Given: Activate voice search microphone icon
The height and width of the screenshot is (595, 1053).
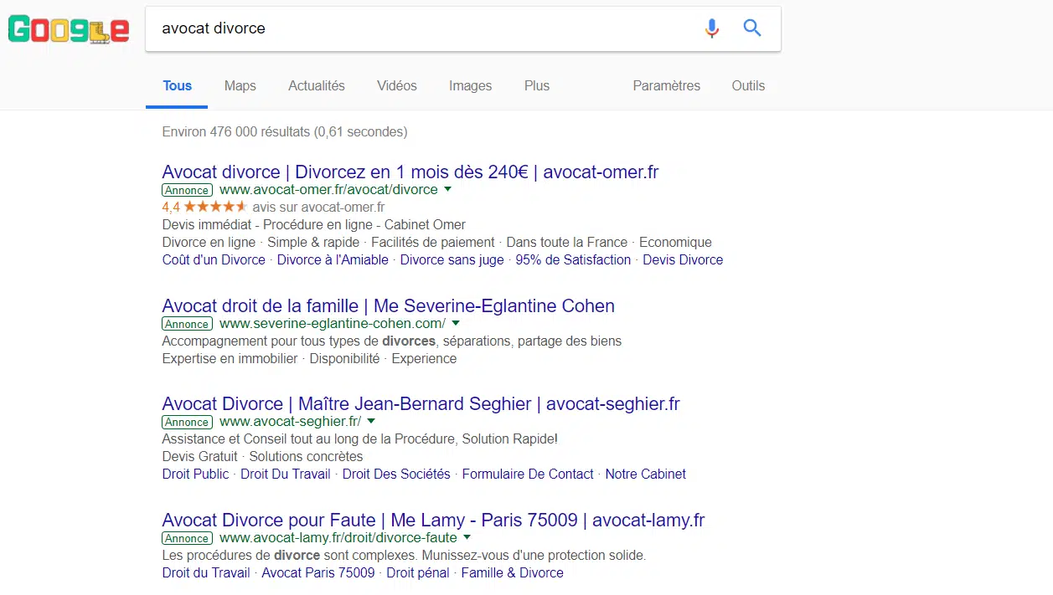Looking at the screenshot, I should [711, 28].
